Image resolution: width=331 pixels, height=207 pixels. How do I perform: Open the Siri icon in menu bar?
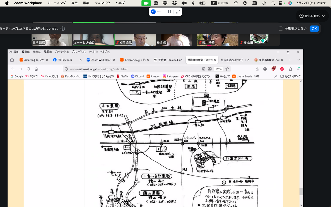(x=290, y=3)
